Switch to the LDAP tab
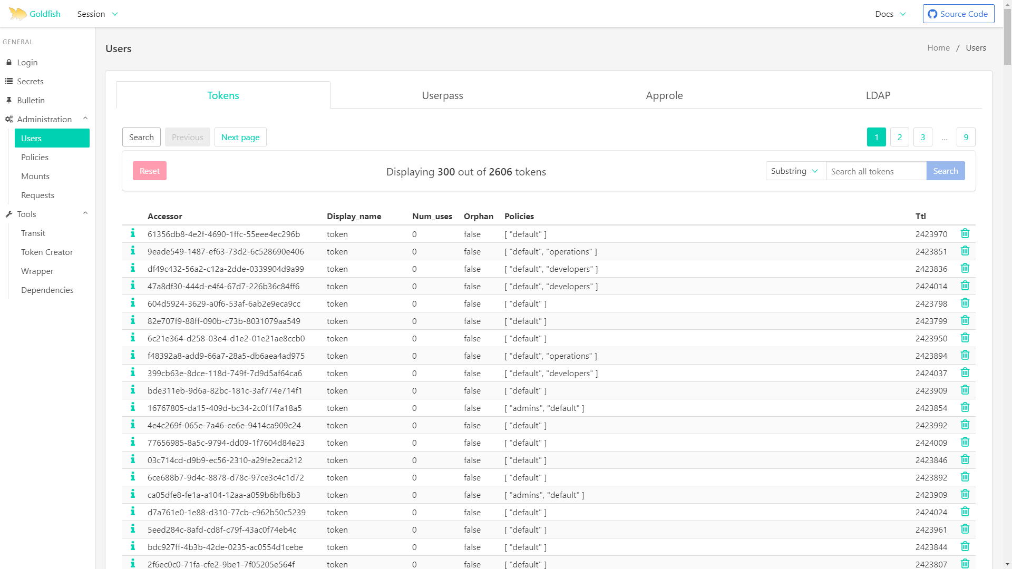Viewport: 1012px width, 569px height. click(x=878, y=95)
